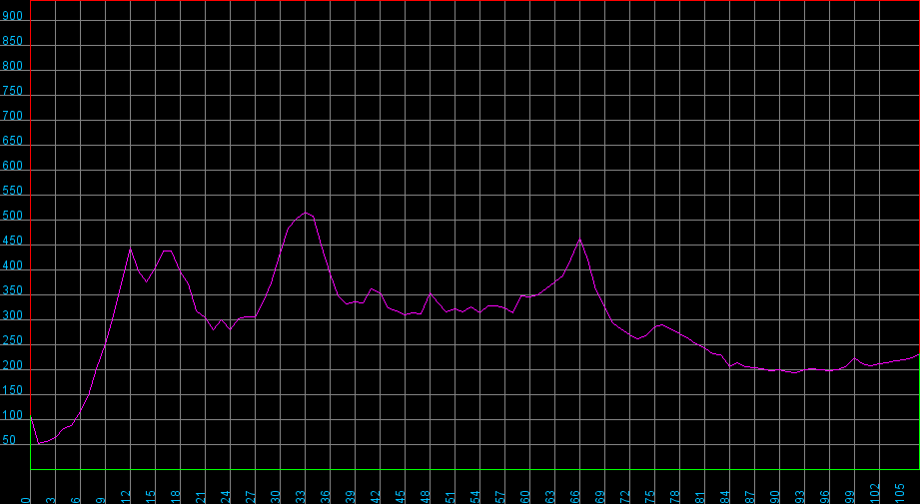920x504 pixels.
Task: Click the x-axis label 30
Action: (x=275, y=497)
